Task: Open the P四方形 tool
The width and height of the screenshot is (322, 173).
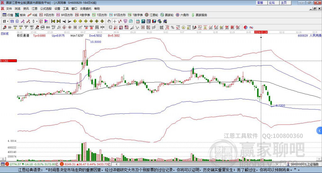Action: (47, 15)
